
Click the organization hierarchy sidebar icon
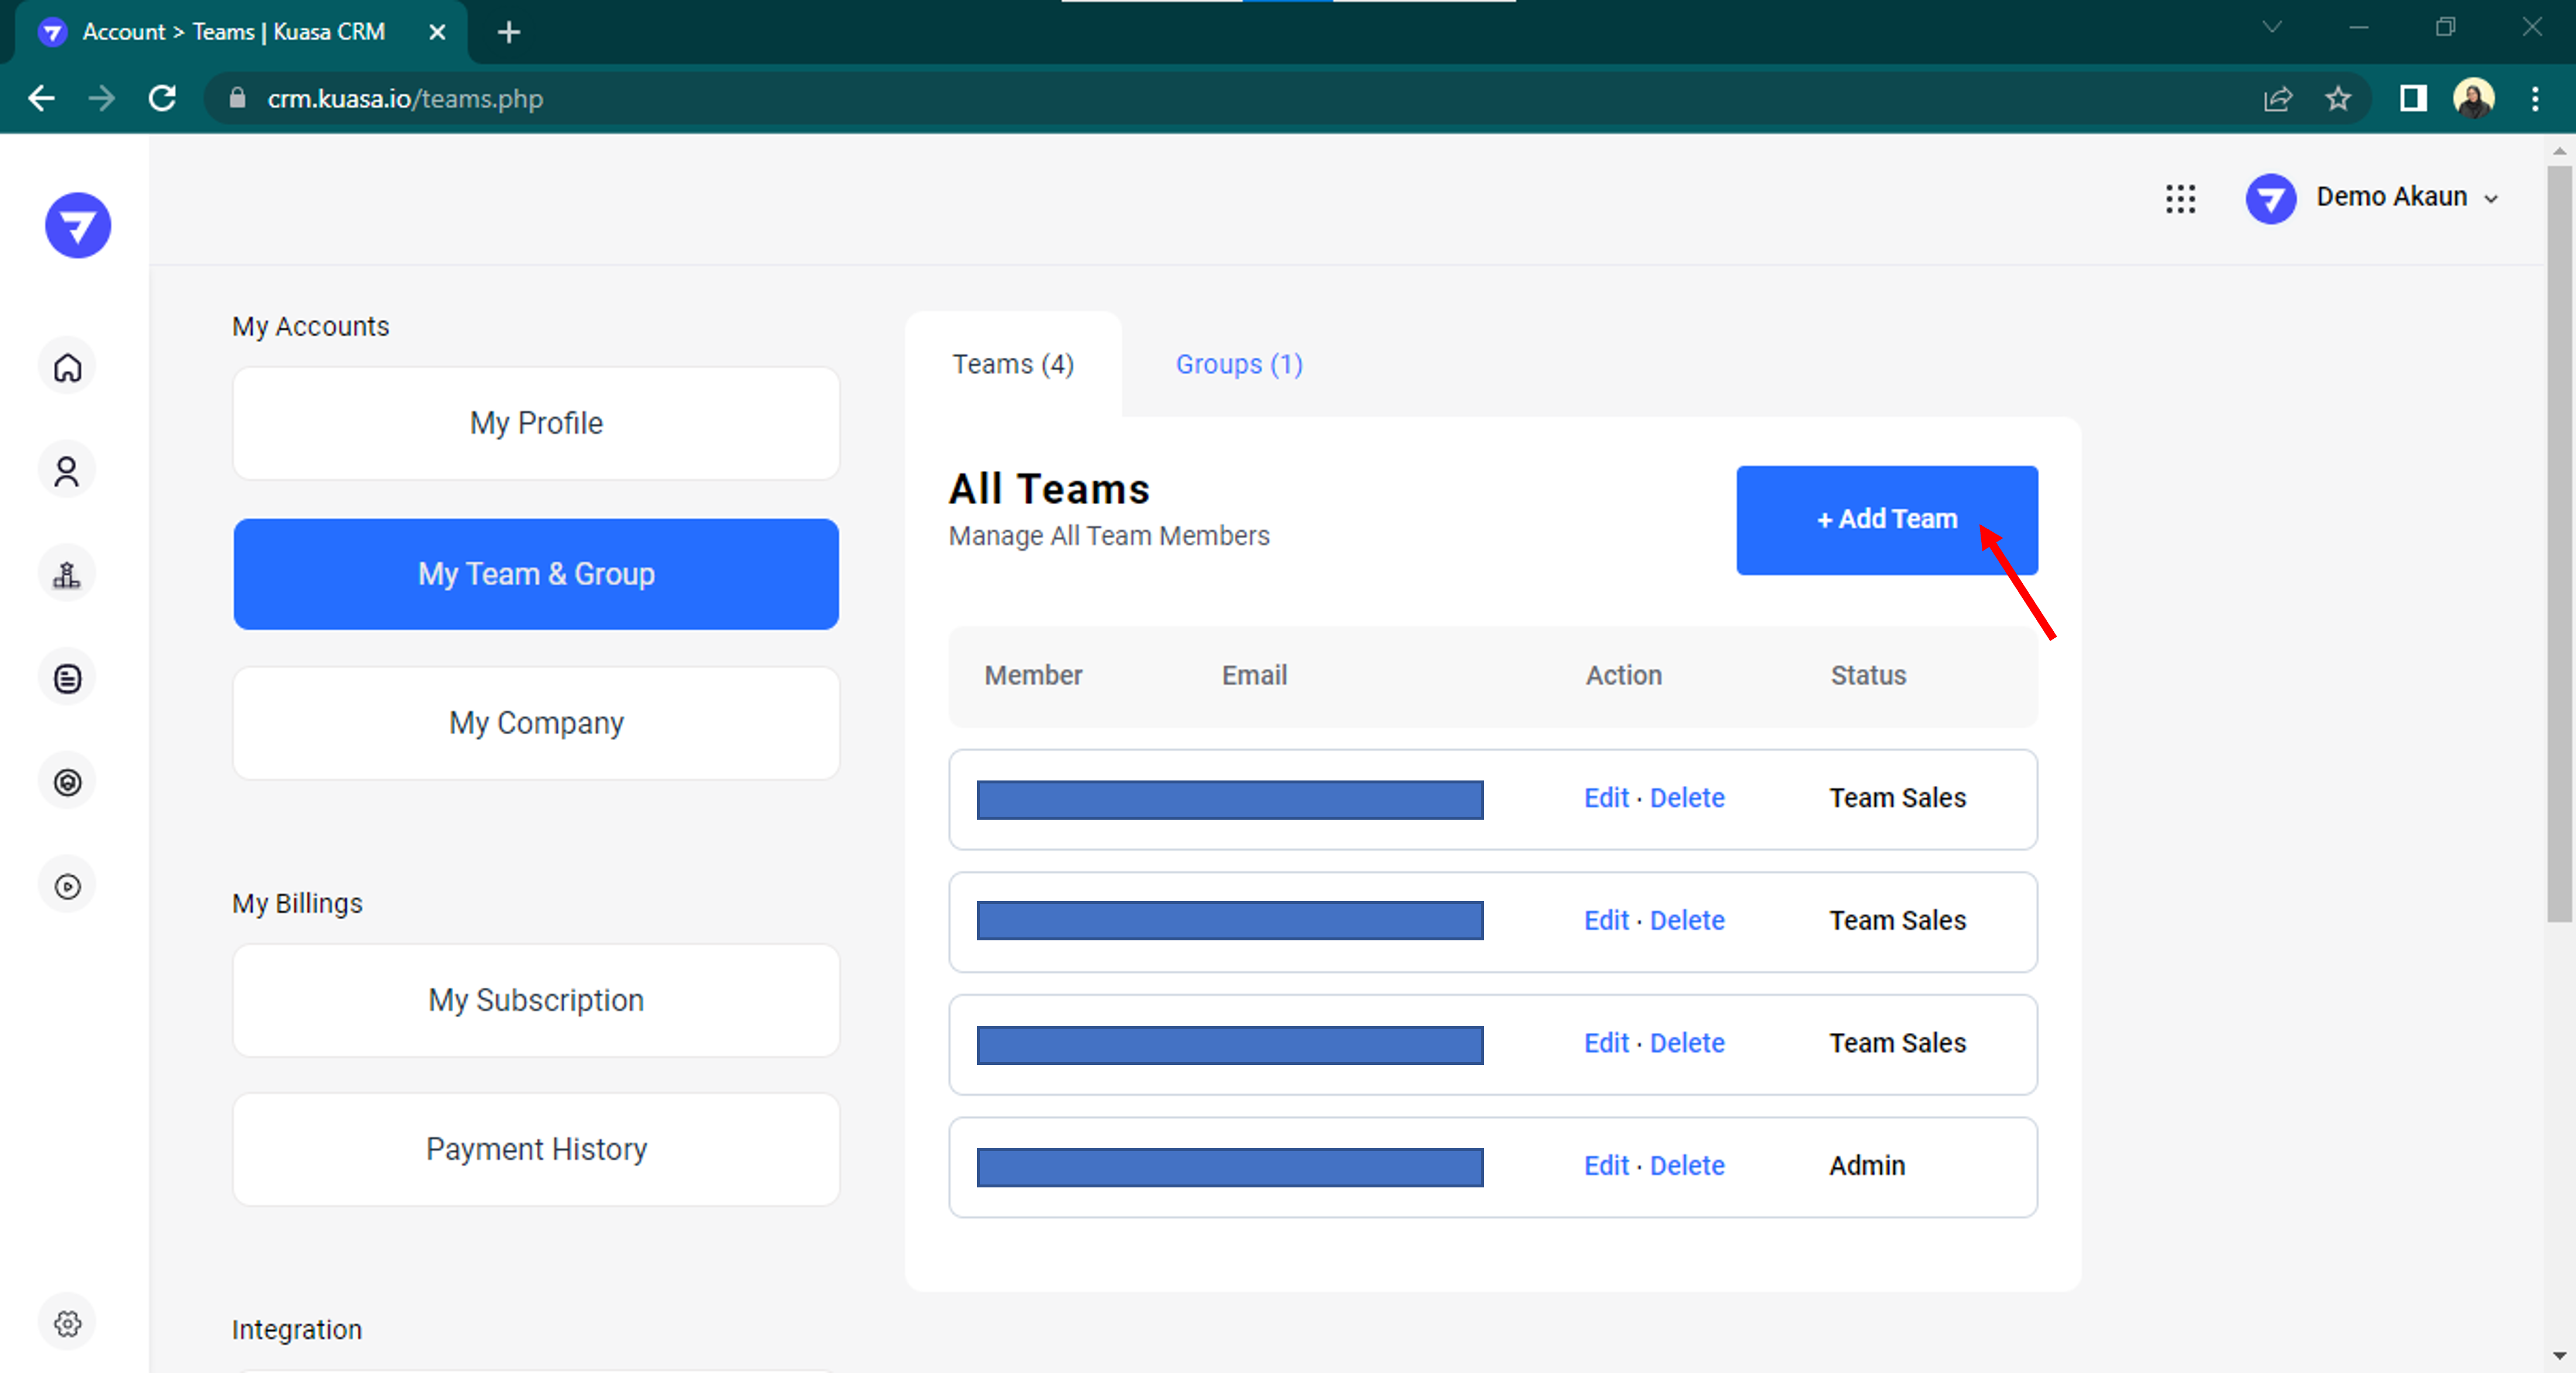tap(67, 575)
